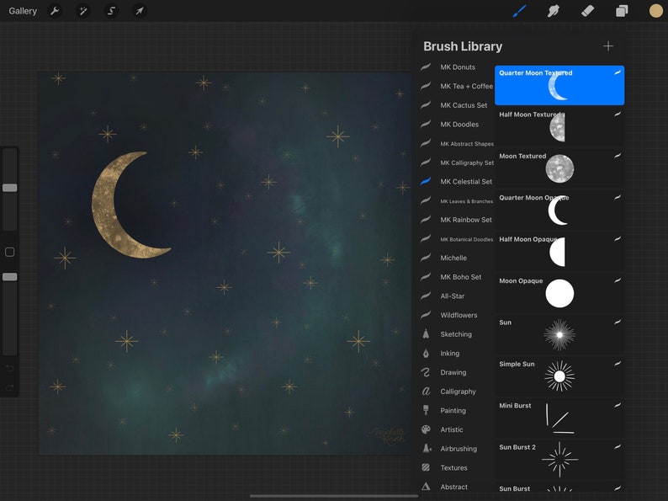Open the MK Tea + Coffee set

tap(457, 86)
